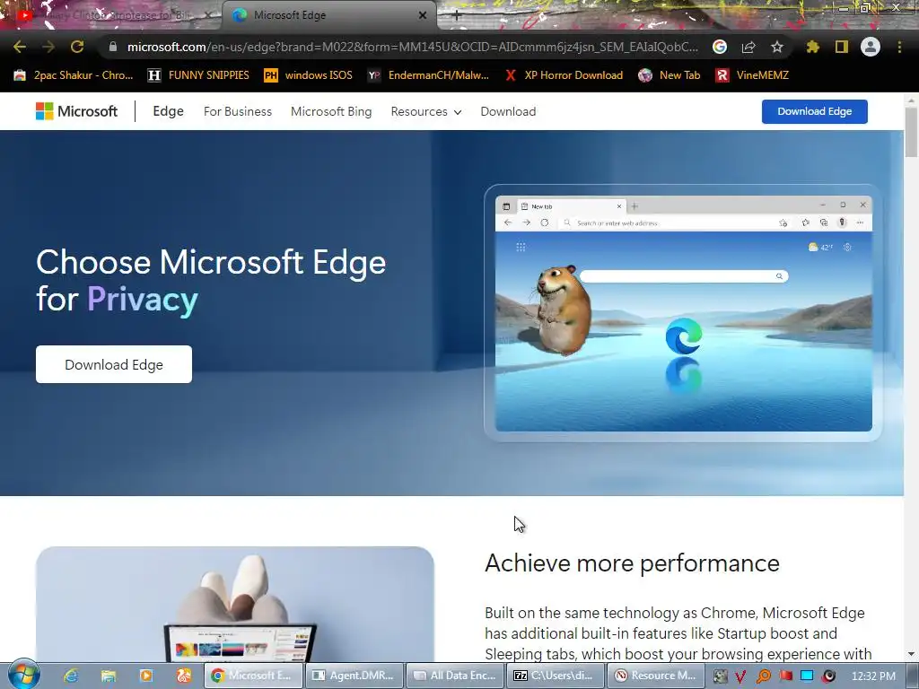Click the blue monitor tray icon
This screenshot has width=919, height=689.
tap(807, 676)
